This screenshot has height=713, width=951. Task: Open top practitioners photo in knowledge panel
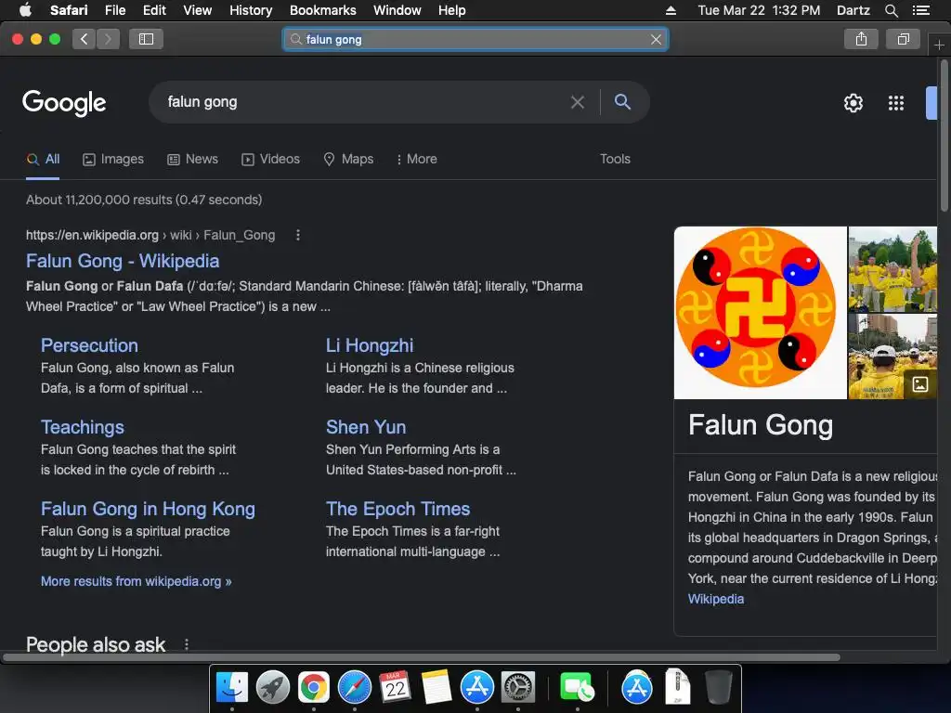point(892,269)
